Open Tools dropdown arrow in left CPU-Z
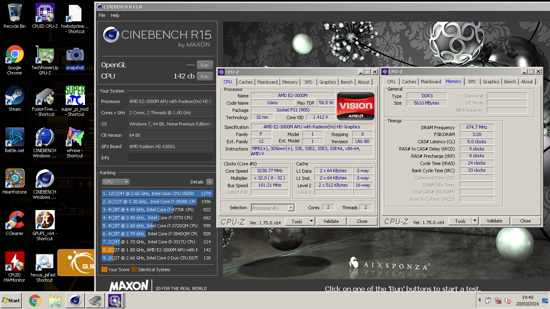Viewport: 550px width, 309px height. click(312, 221)
